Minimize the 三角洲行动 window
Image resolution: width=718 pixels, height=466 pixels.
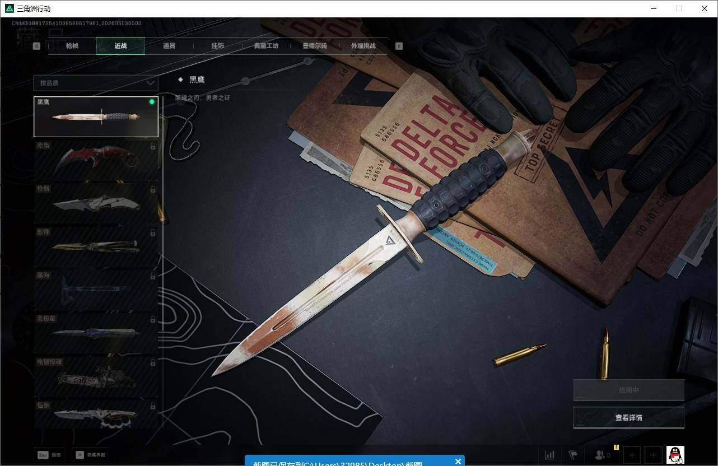(653, 8)
